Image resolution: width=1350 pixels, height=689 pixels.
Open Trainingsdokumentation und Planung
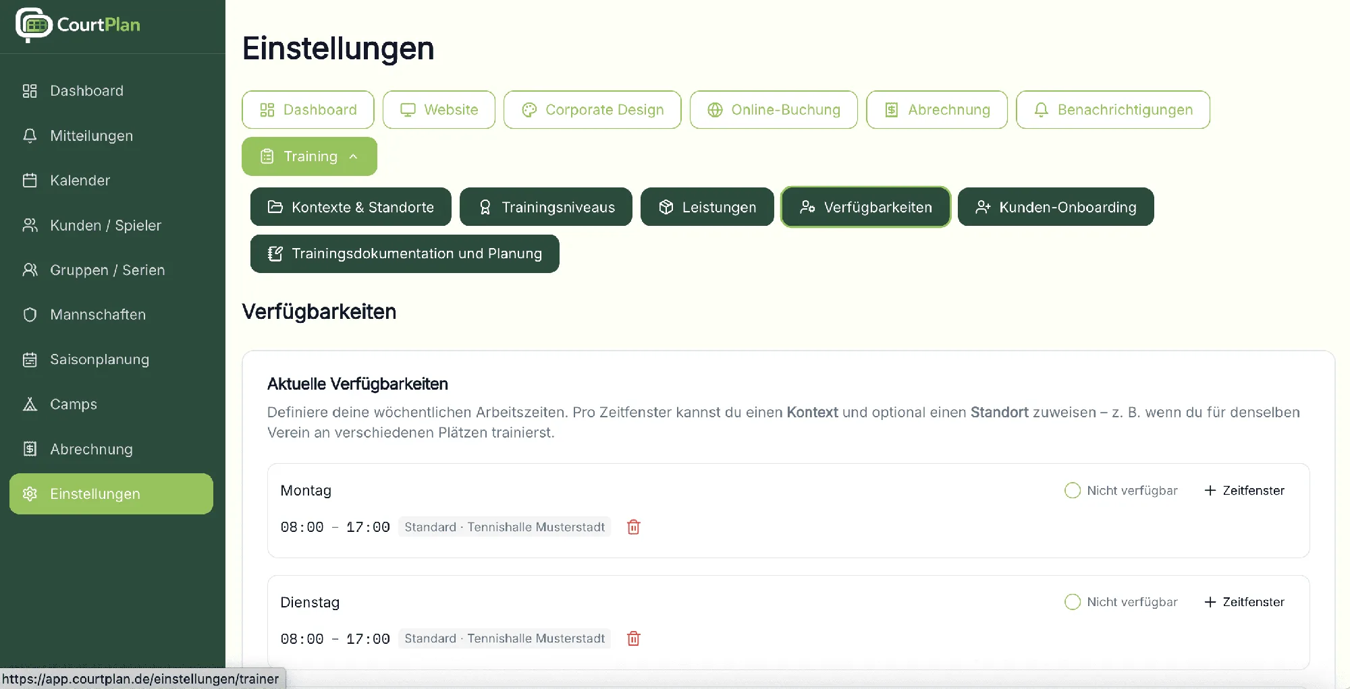pyautogui.click(x=405, y=253)
